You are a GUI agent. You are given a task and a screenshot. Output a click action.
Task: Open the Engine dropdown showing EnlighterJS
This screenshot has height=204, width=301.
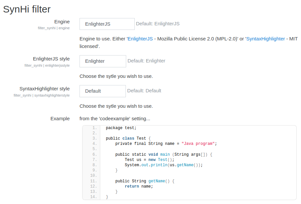click(x=107, y=24)
